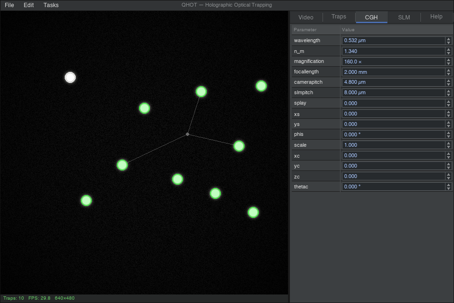Click the ys value field
454x303 pixels.
393,124
